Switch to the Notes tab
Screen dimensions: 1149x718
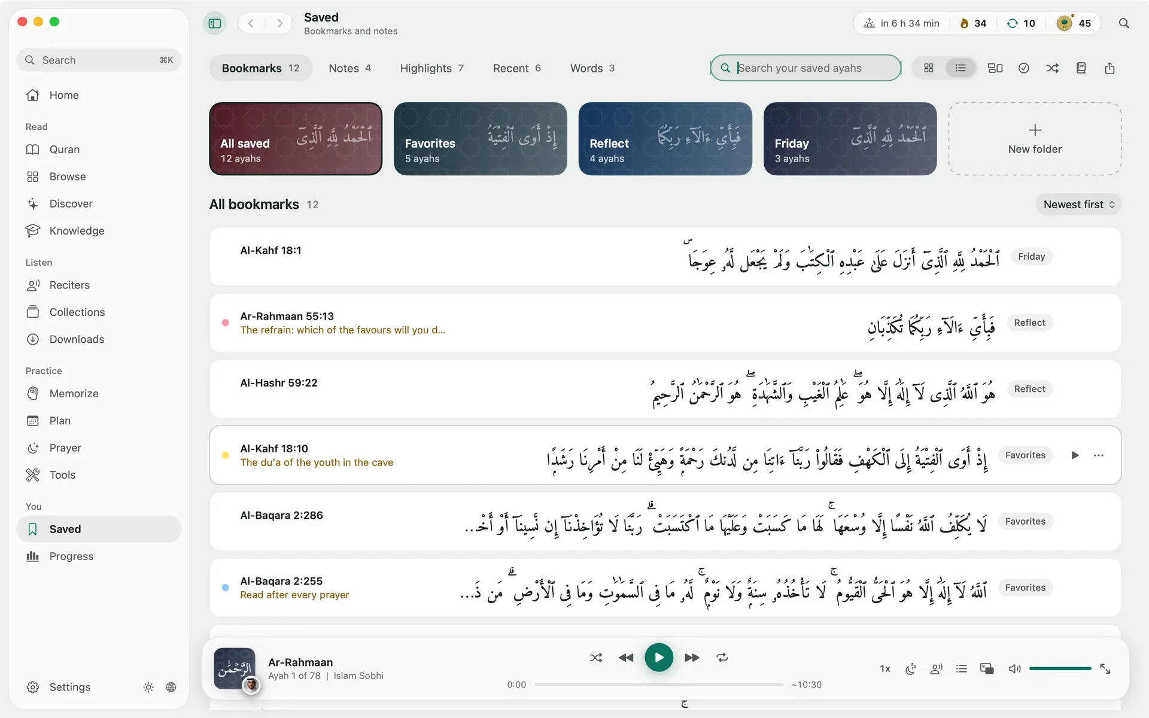tap(350, 68)
